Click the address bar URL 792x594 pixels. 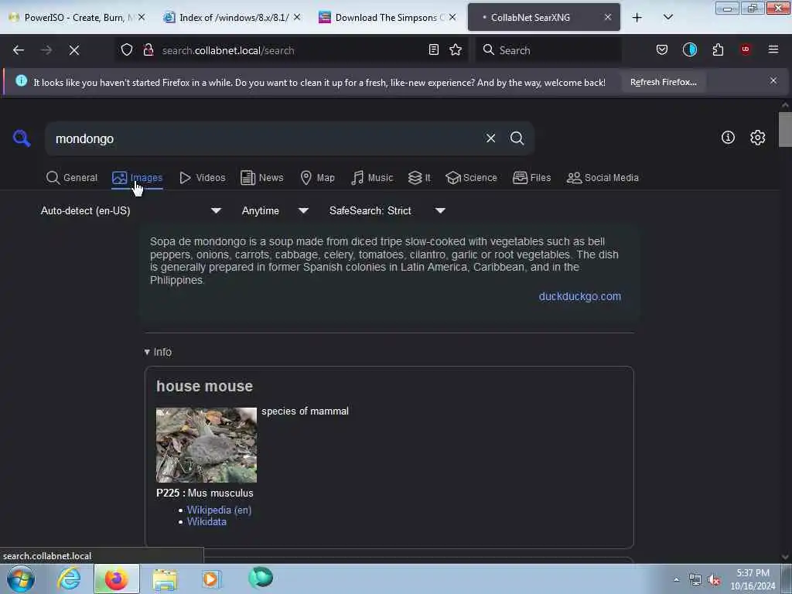tap(228, 50)
